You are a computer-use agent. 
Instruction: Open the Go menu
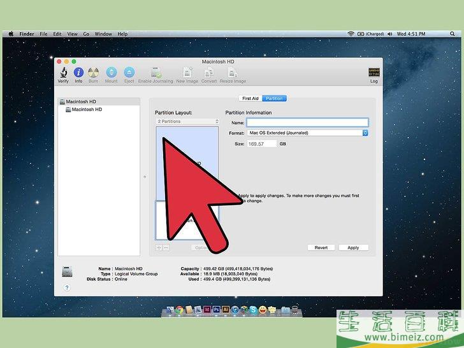point(86,34)
